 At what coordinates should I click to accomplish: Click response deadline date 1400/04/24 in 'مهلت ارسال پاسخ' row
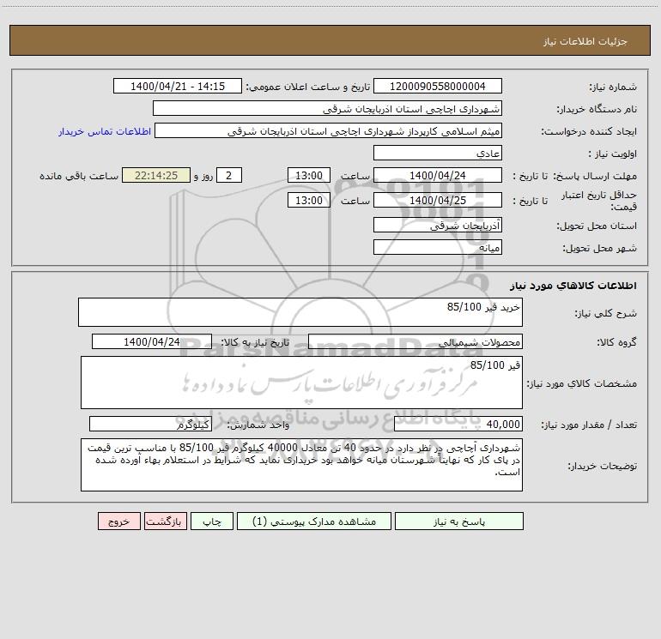(438, 175)
